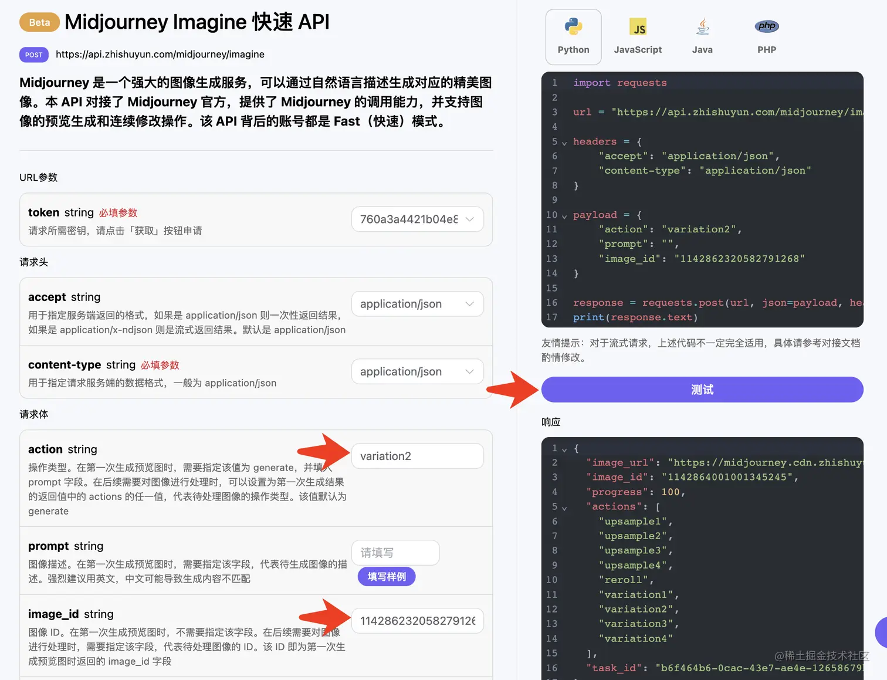Image resolution: width=887 pixels, height=680 pixels.
Task: Open the token dropdown selector
Action: click(418, 219)
